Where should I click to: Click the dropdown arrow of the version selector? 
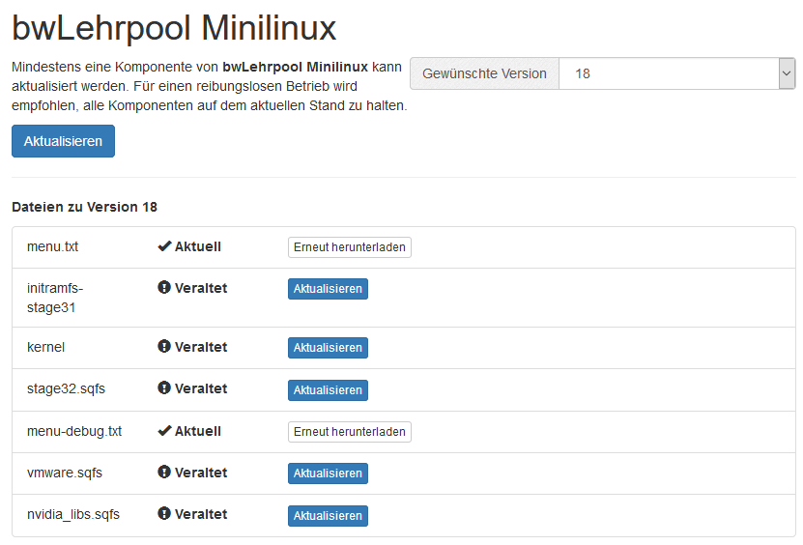point(787,73)
